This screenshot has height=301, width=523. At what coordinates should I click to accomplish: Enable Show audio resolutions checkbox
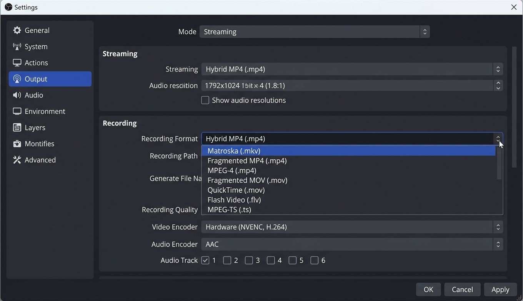click(205, 100)
